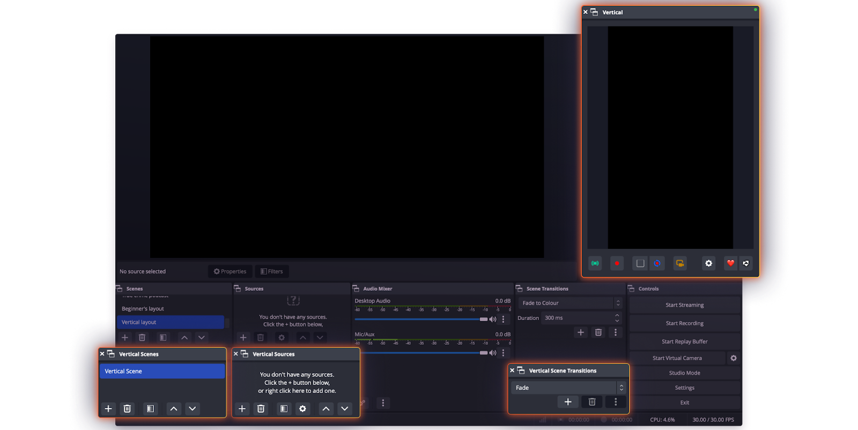Add a transition in Vertical Scene Transitions
The height and width of the screenshot is (430, 858).
coord(568,402)
